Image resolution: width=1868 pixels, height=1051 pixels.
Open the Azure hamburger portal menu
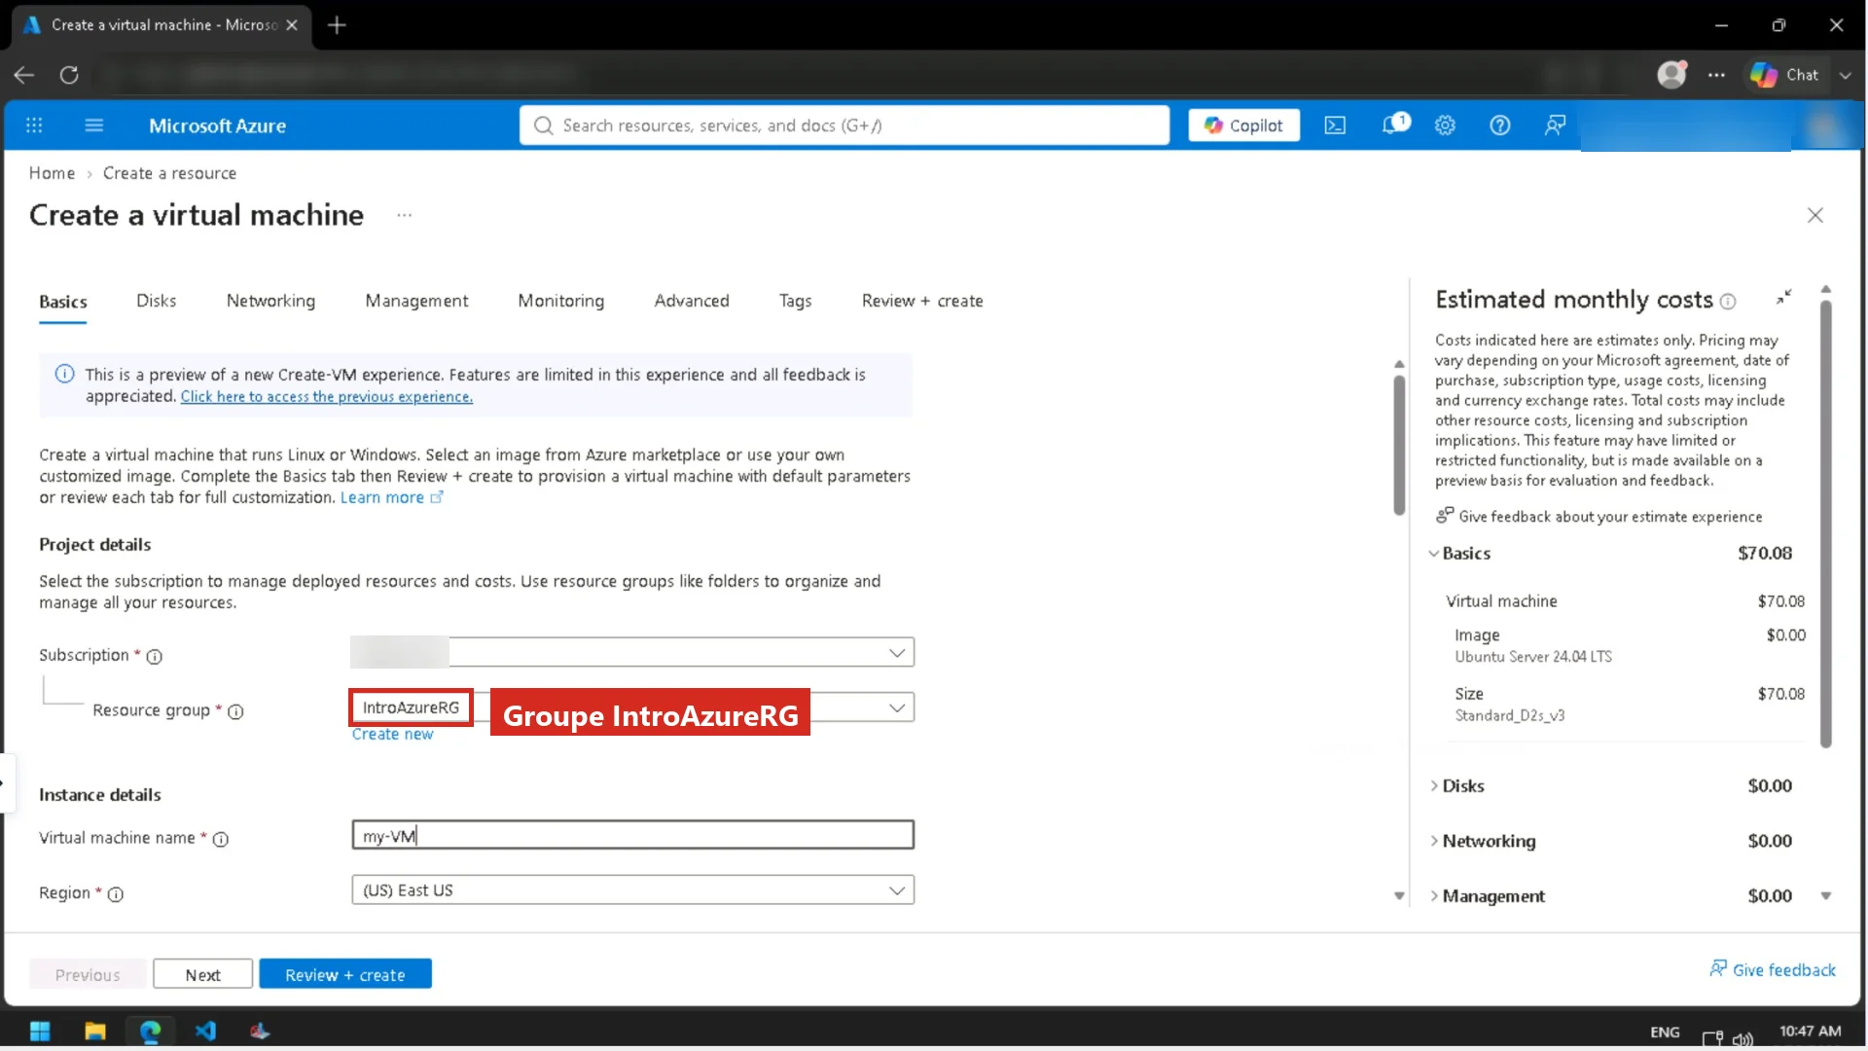point(94,126)
